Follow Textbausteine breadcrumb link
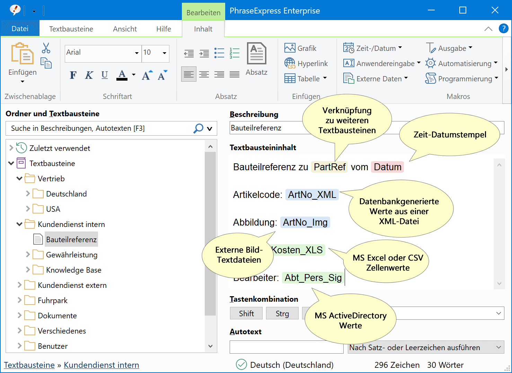Viewport: 512px width, 373px height. 29,365
